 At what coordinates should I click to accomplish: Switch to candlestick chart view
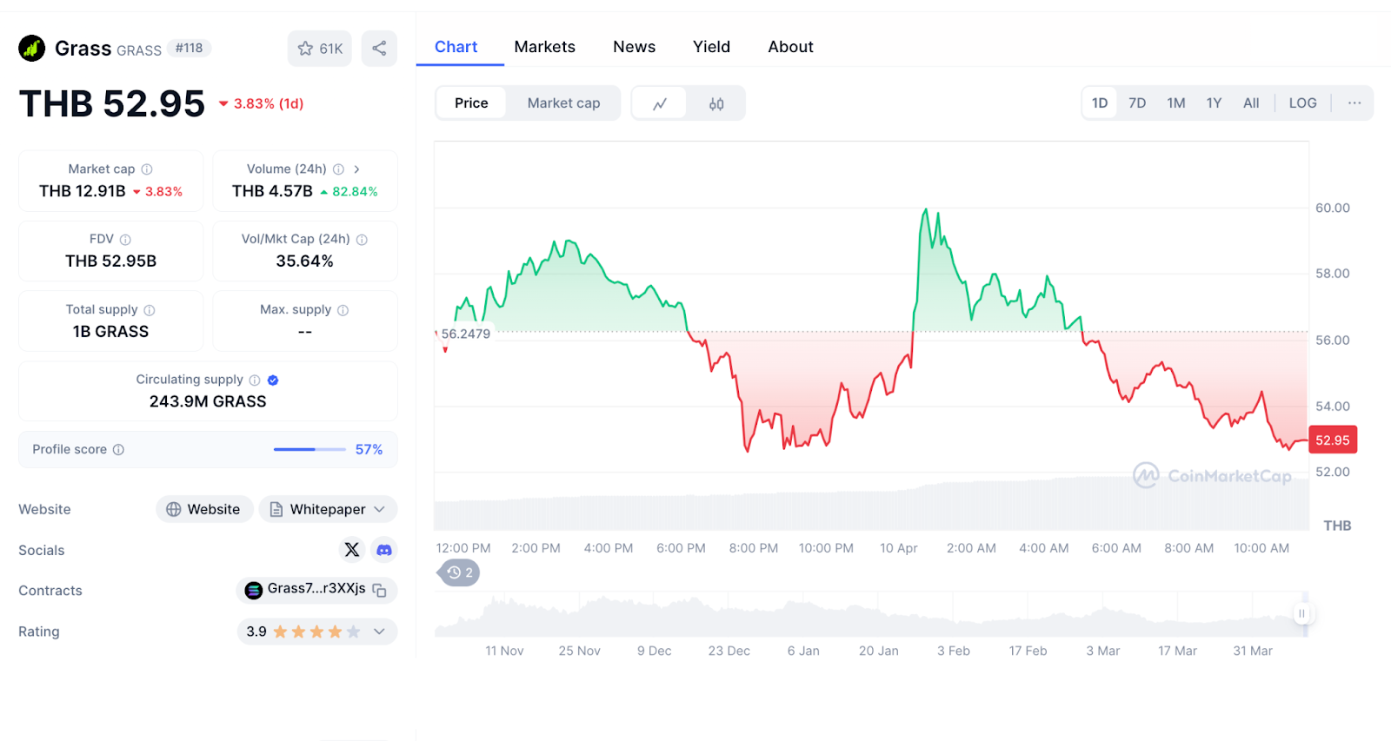tap(716, 103)
